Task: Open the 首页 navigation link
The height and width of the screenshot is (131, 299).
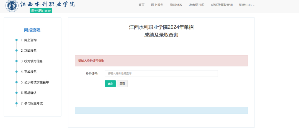Action: click(141, 5)
